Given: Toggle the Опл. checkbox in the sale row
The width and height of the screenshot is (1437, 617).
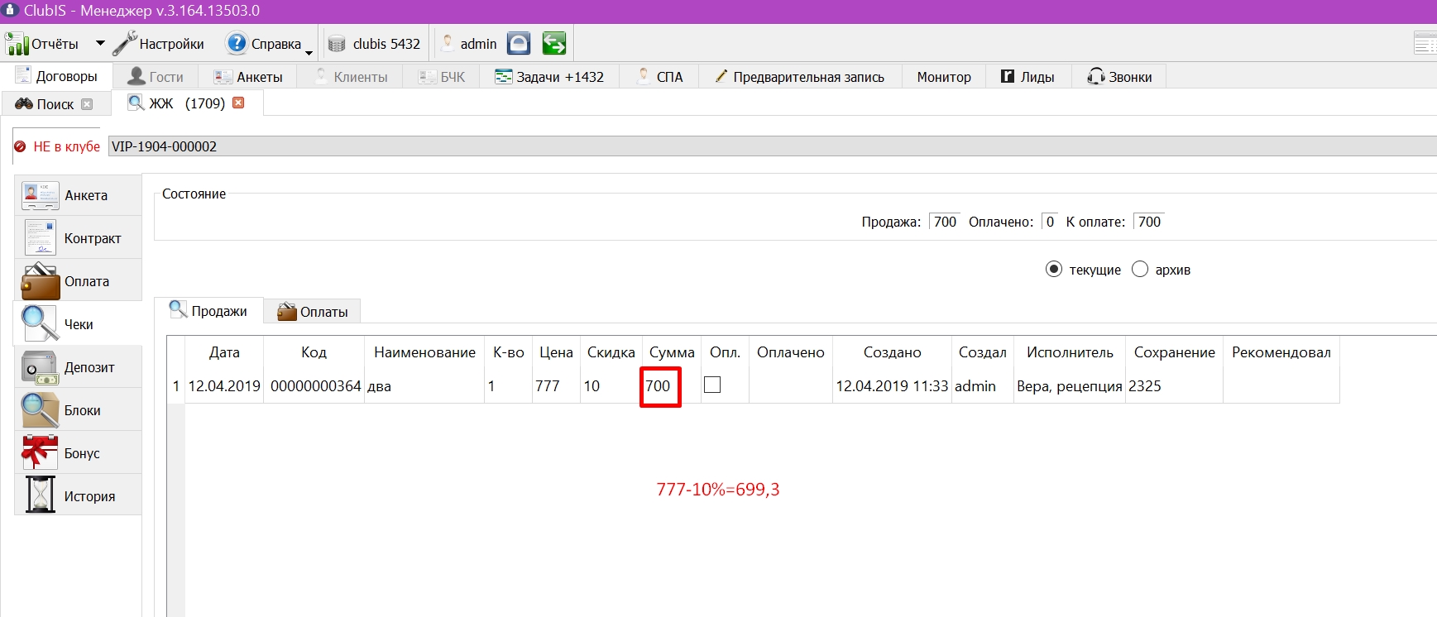Looking at the screenshot, I should 712,385.
